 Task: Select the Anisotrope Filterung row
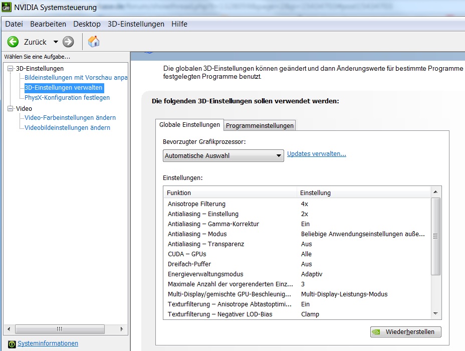point(297,204)
